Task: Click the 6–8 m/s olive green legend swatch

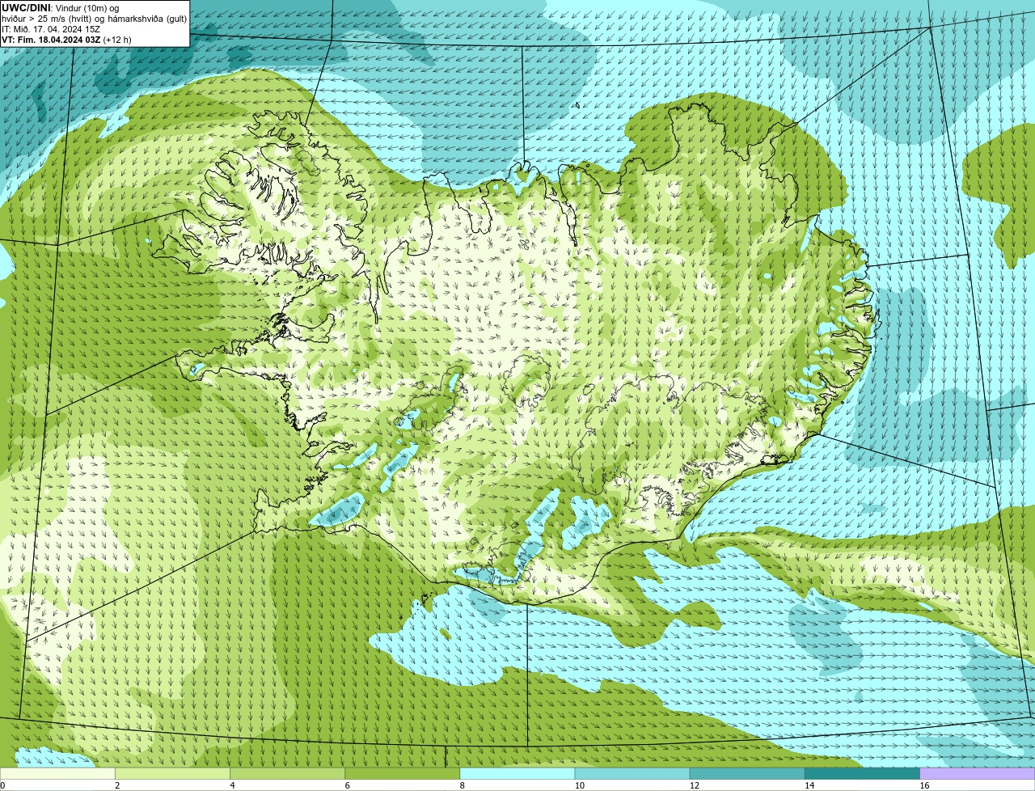Action: tap(403, 773)
